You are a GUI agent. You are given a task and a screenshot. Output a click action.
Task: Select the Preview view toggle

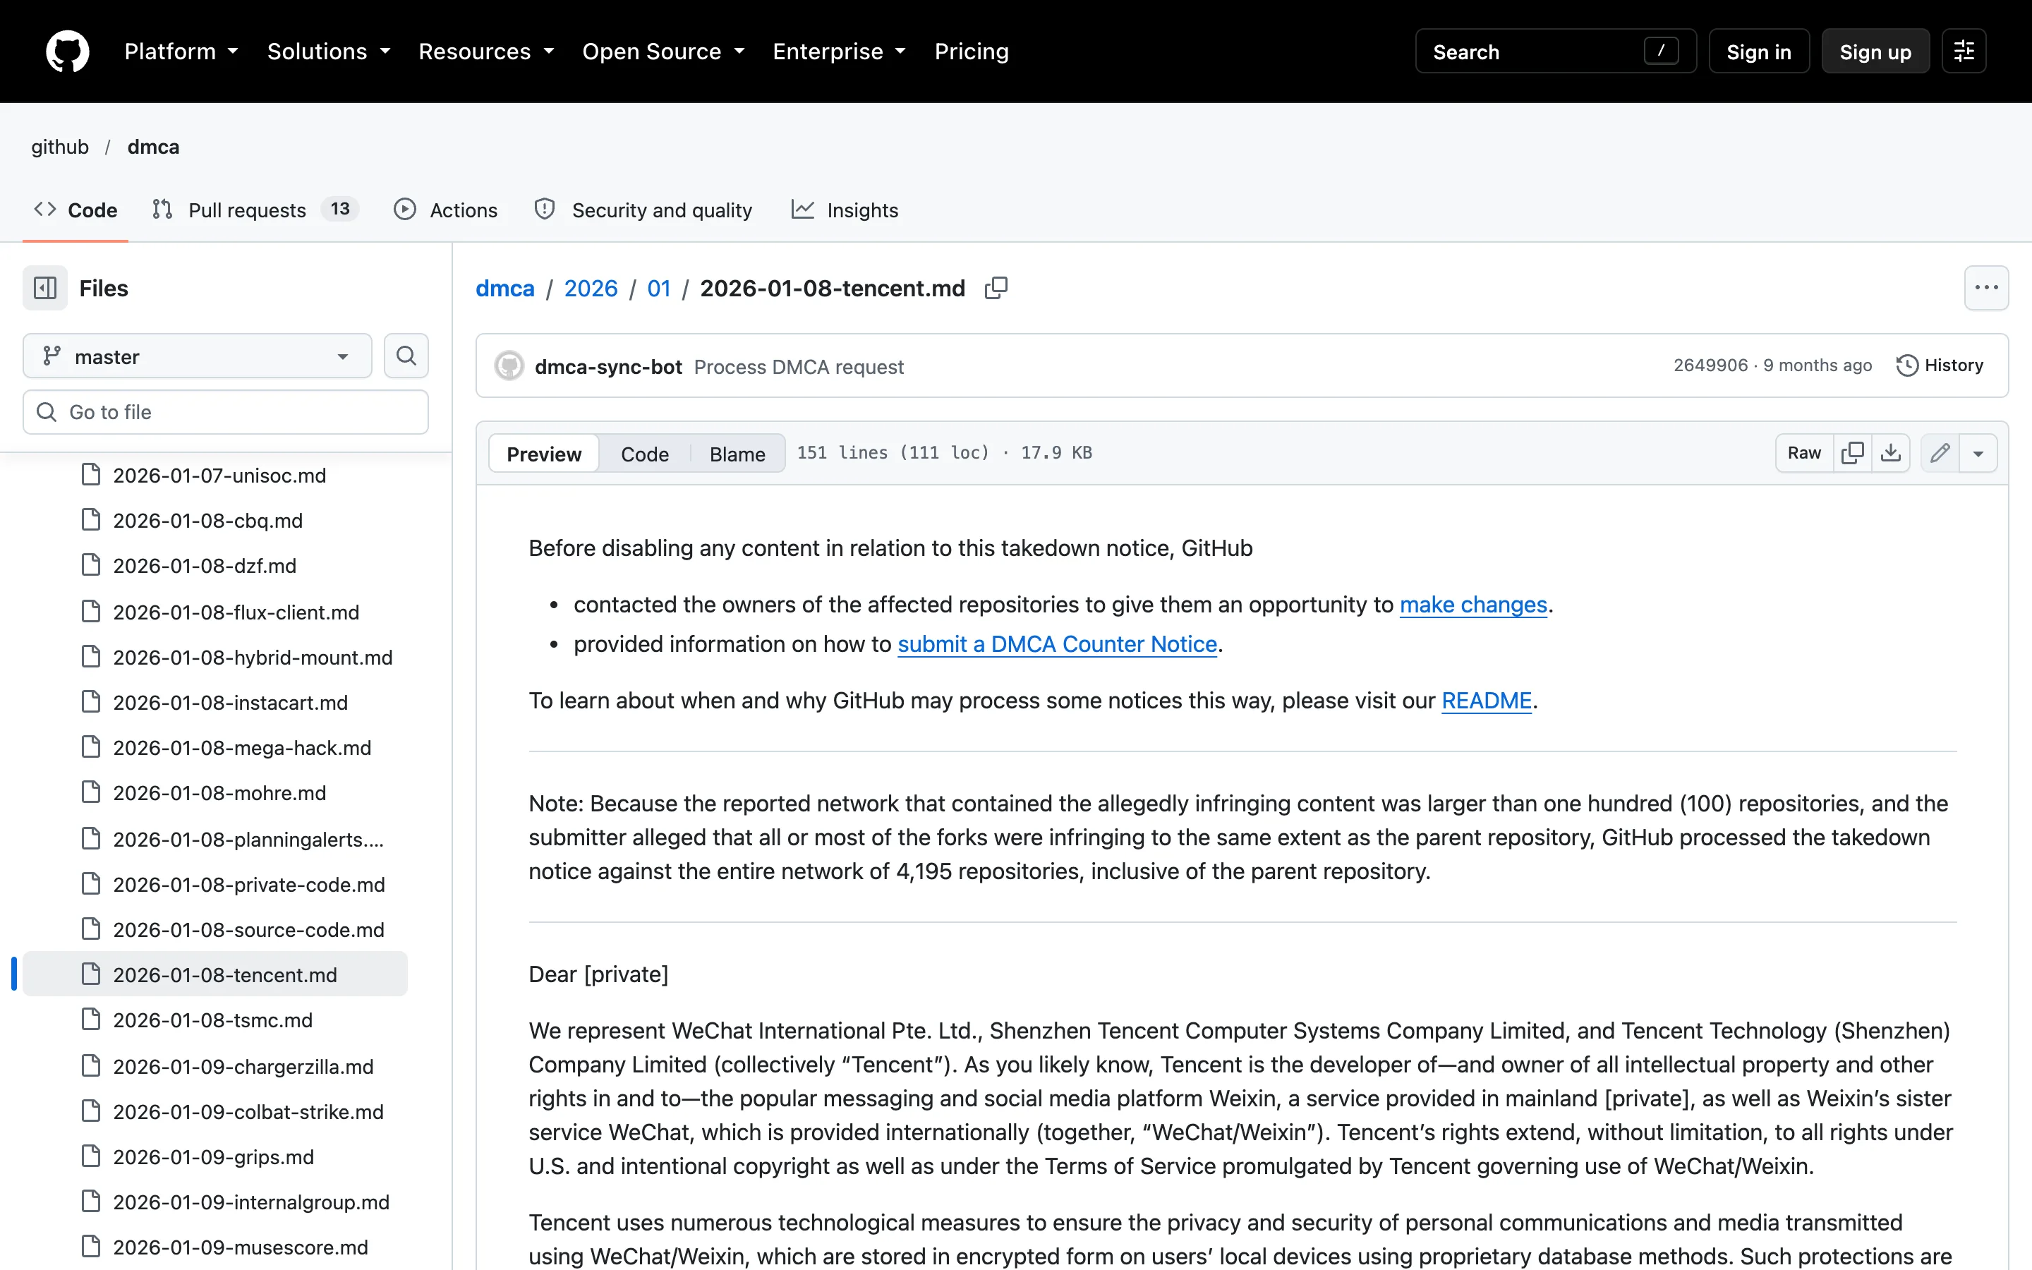click(x=544, y=454)
